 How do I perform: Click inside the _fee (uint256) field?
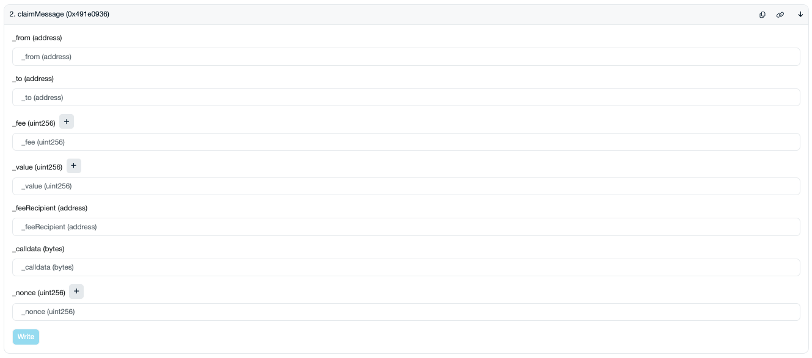pos(405,141)
